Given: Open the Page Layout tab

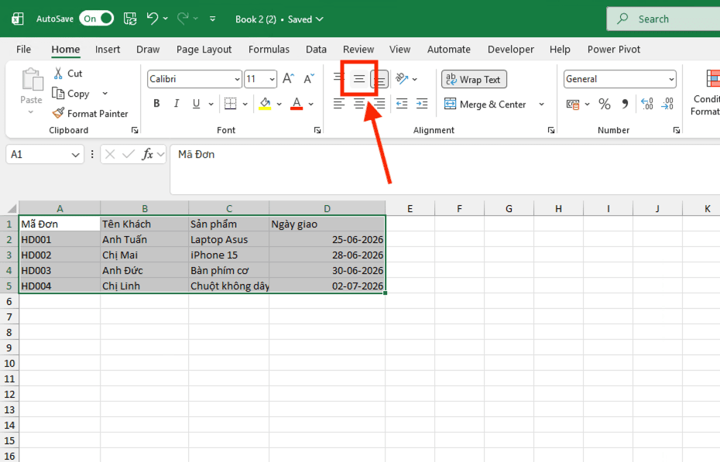Looking at the screenshot, I should tap(204, 49).
